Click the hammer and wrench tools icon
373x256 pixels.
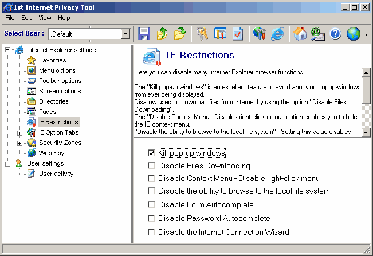202,34
